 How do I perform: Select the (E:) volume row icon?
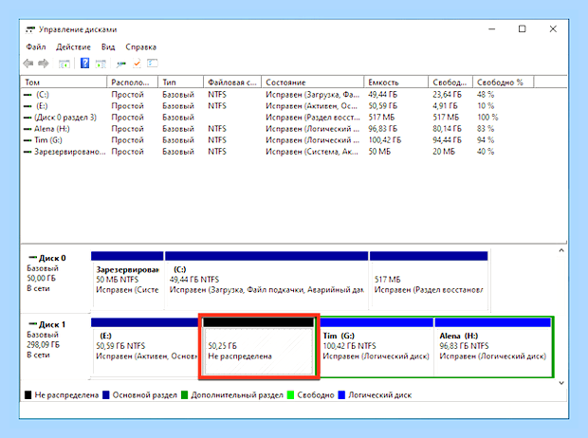(28, 106)
